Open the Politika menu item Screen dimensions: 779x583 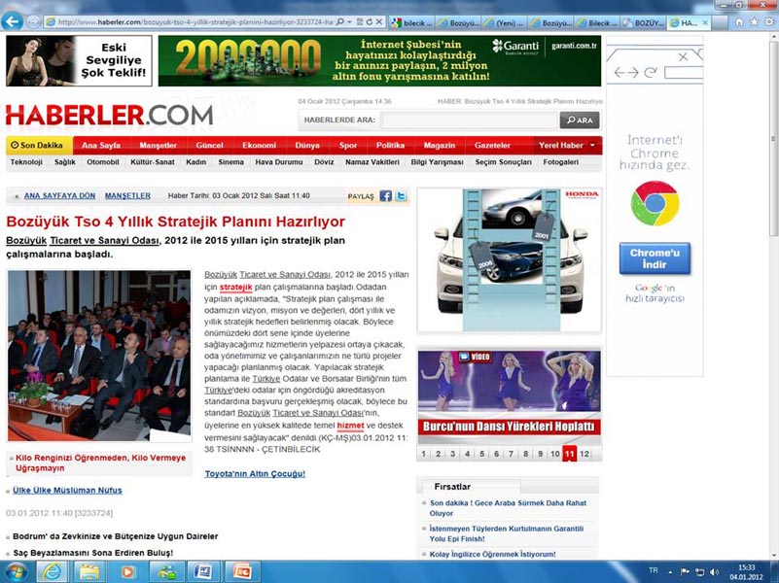(x=390, y=146)
